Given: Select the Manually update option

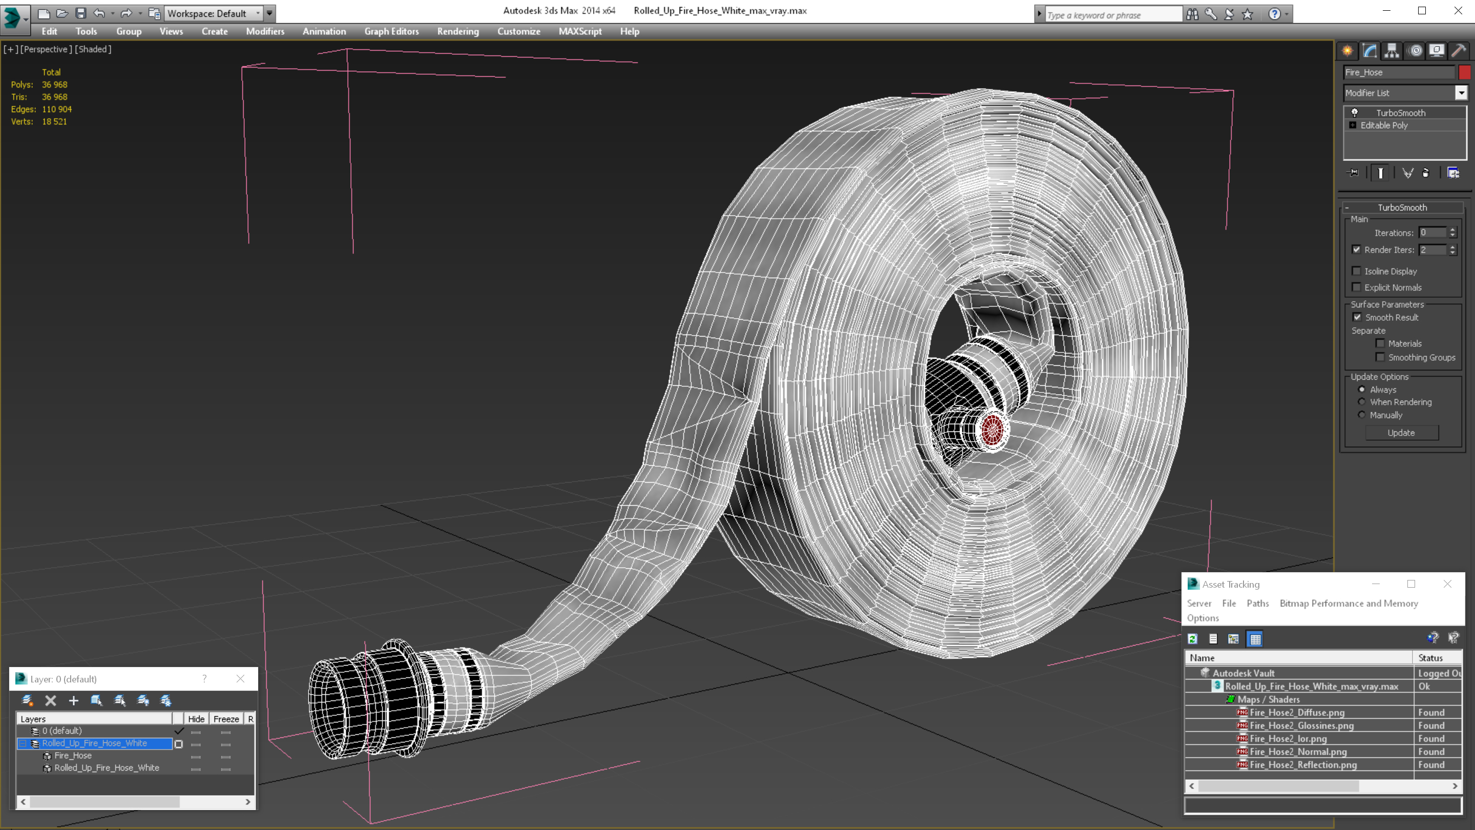Looking at the screenshot, I should coord(1362,414).
